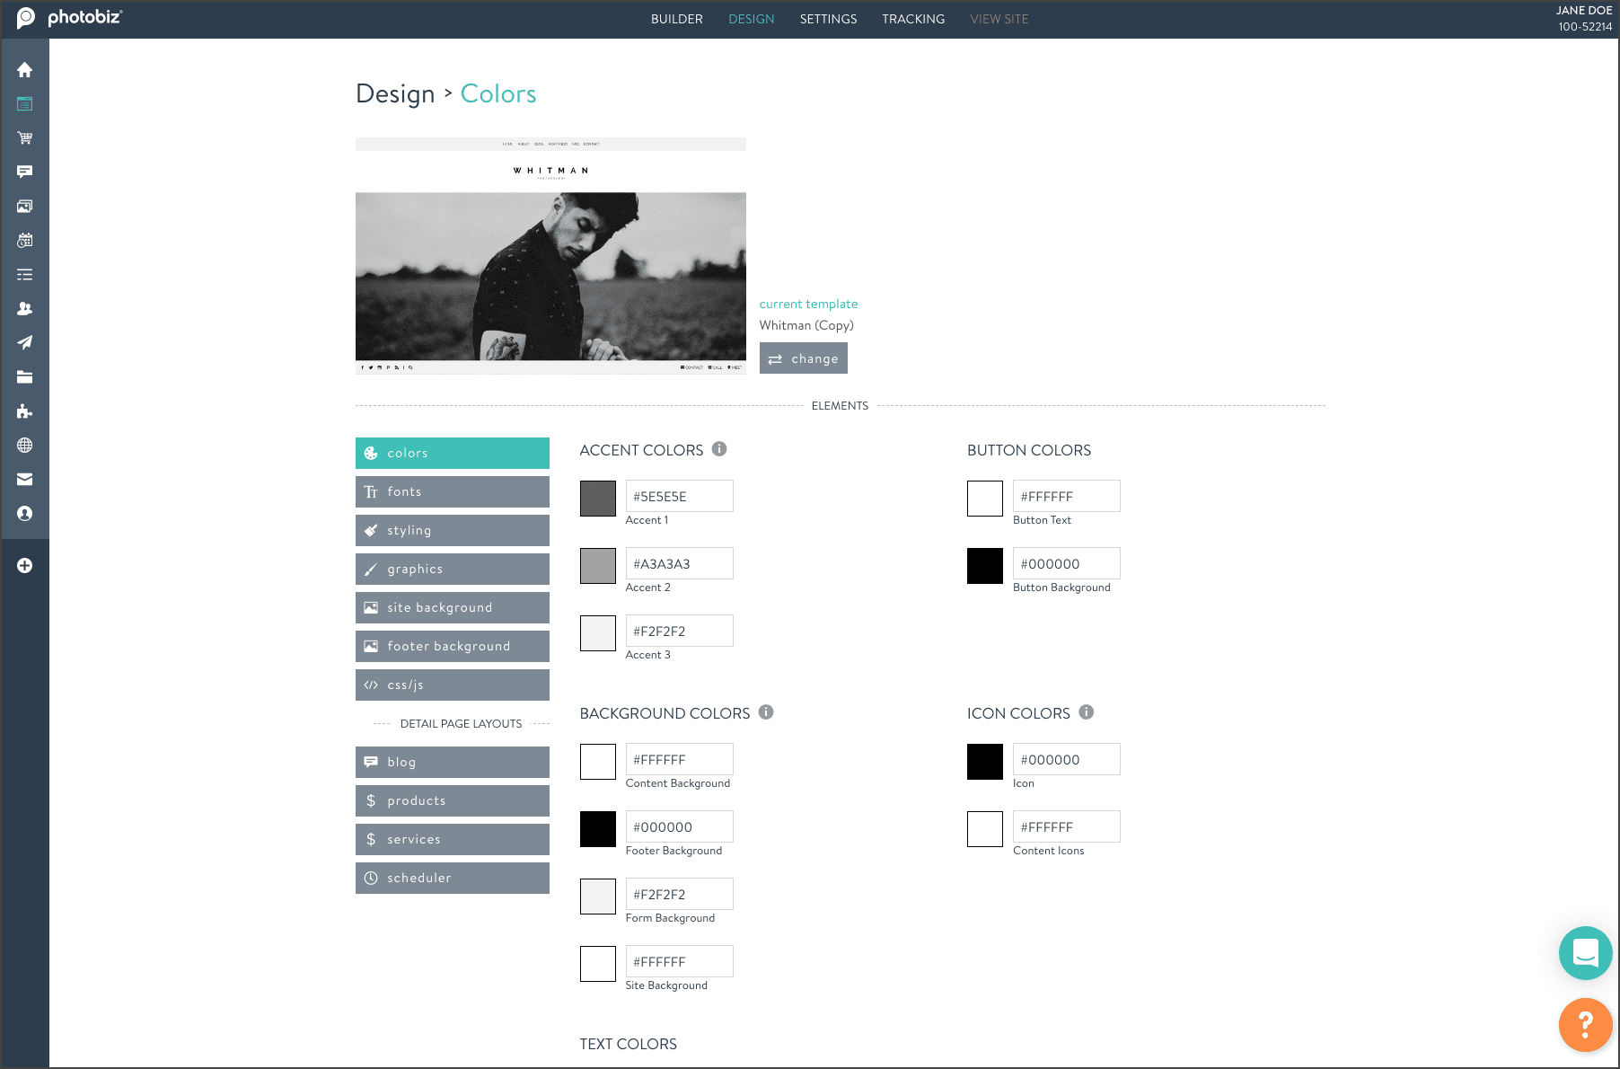Image resolution: width=1620 pixels, height=1069 pixels.
Task: Click the home icon in left sidebar
Action: point(24,70)
